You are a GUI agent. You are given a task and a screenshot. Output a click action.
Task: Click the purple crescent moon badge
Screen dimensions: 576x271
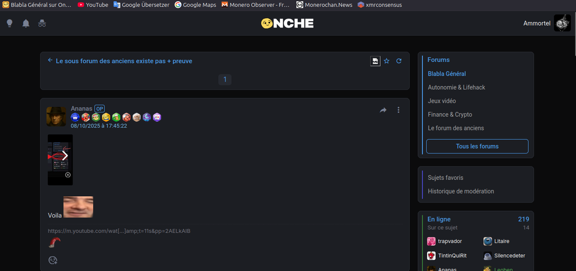pos(147,117)
